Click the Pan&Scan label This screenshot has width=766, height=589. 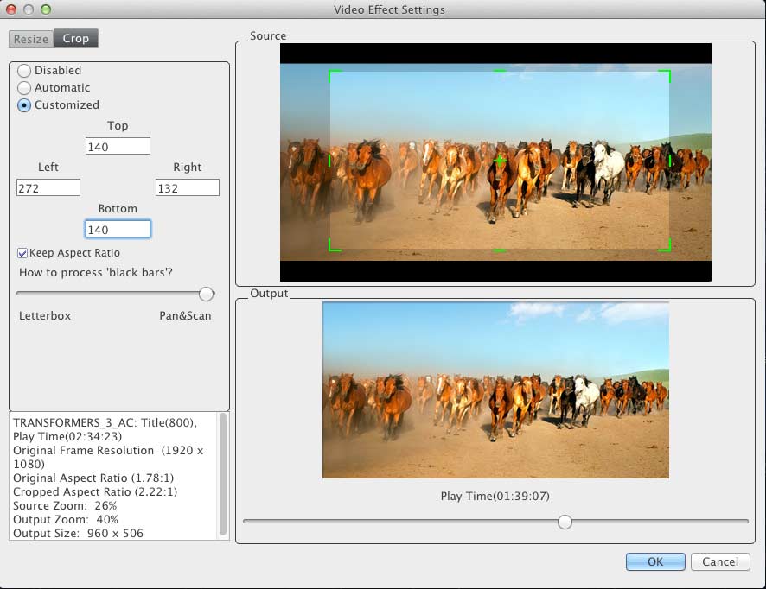[185, 316]
